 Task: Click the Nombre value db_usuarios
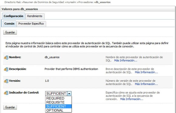pos(52,57)
